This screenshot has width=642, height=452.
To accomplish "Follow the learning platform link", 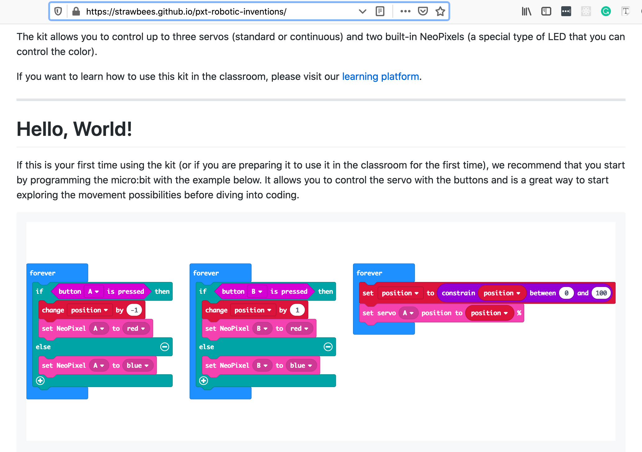I will pyautogui.click(x=380, y=76).
